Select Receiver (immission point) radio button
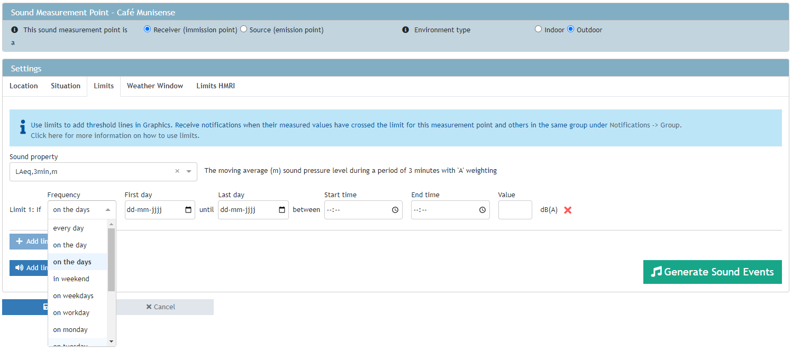The image size is (792, 351). tap(148, 30)
